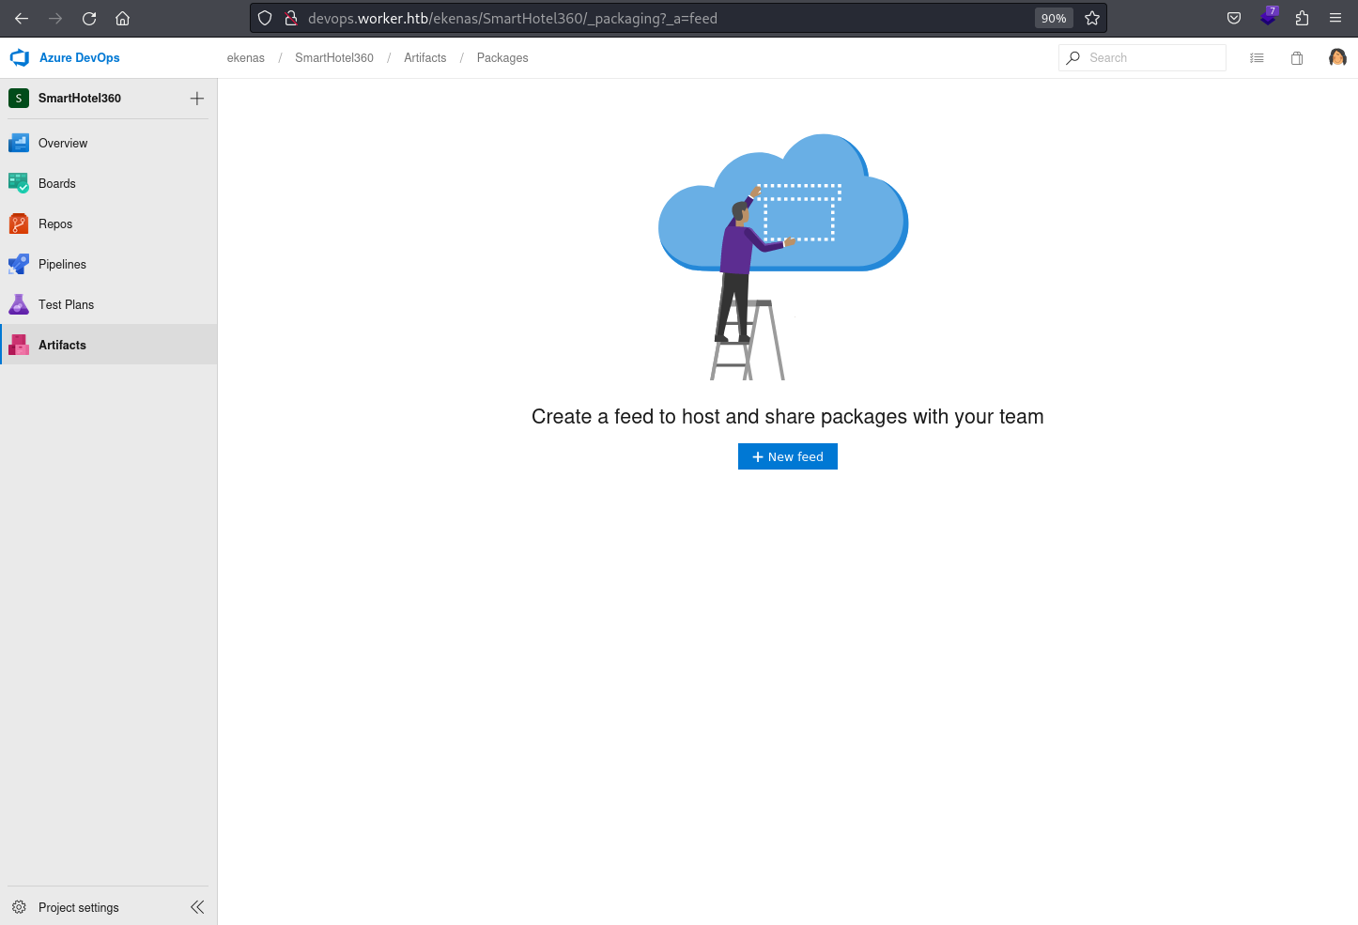Image resolution: width=1358 pixels, height=925 pixels.
Task: Open Project settings link
Action: tap(79, 907)
